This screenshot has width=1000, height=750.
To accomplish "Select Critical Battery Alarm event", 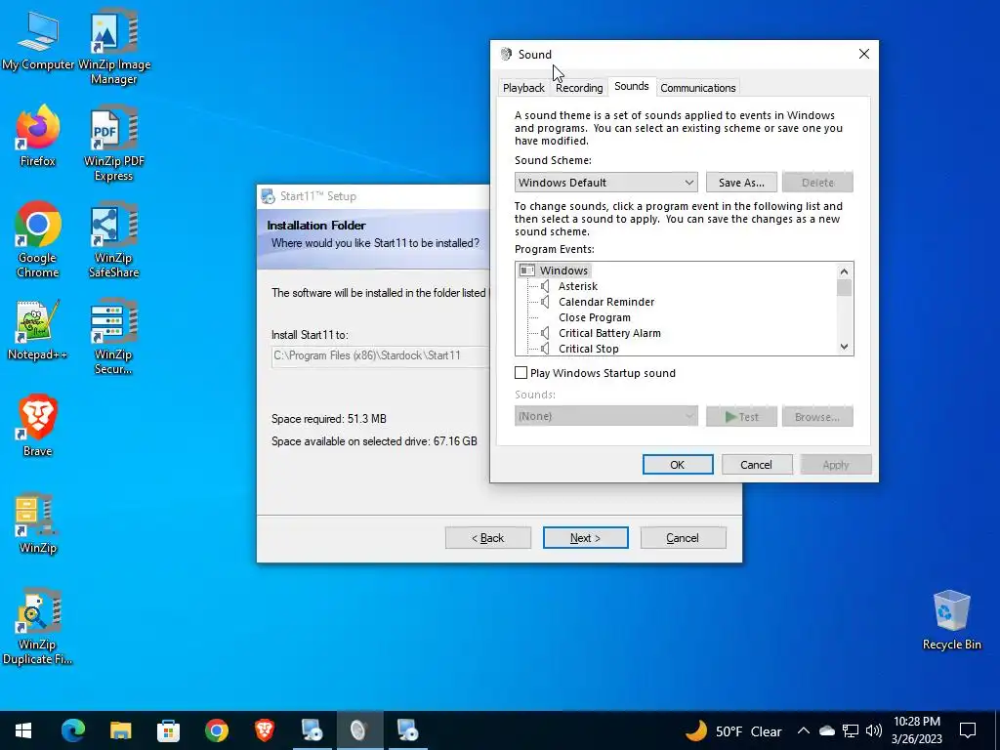I will pos(609,333).
